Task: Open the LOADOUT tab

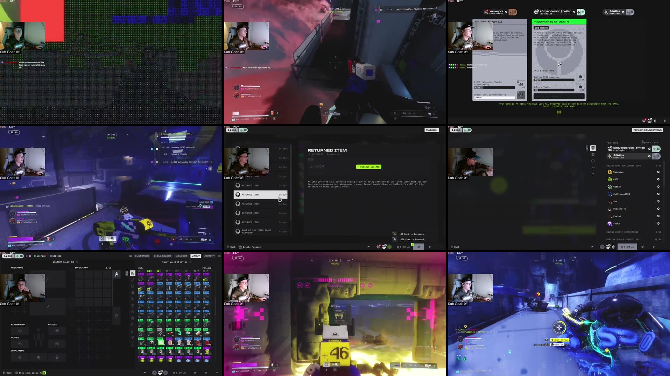Action: [x=181, y=256]
